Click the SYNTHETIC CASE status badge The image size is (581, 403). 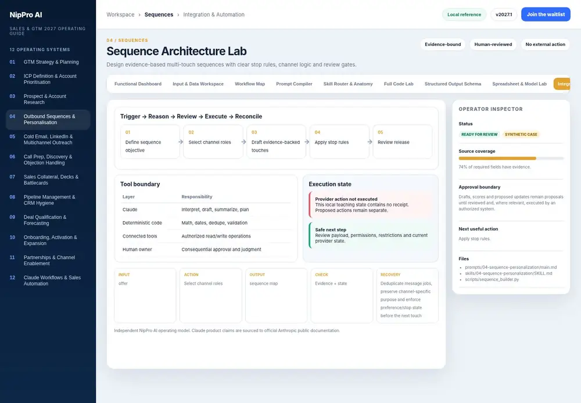[x=521, y=135]
